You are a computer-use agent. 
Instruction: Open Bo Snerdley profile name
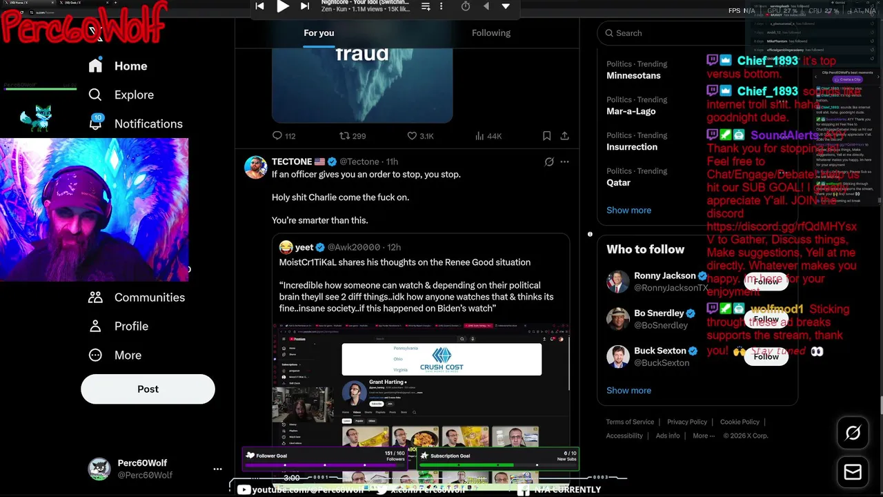(659, 313)
